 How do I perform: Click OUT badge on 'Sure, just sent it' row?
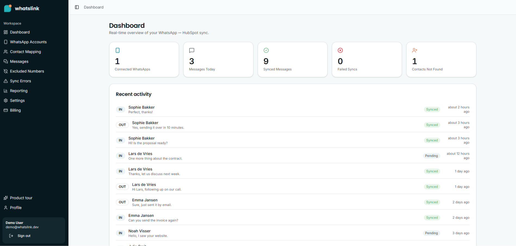tap(122, 202)
